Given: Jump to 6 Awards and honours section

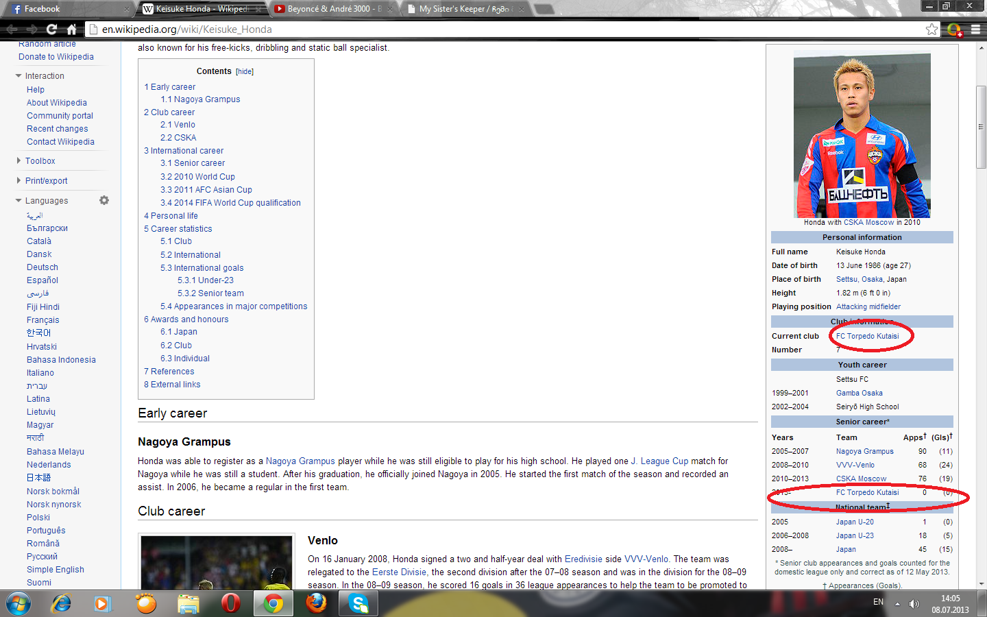Looking at the screenshot, I should pos(186,319).
